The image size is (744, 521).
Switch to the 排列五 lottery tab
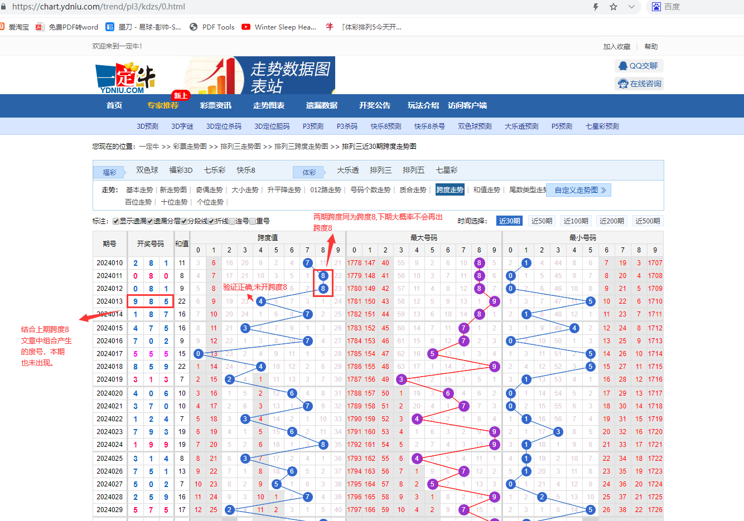pyautogui.click(x=413, y=170)
